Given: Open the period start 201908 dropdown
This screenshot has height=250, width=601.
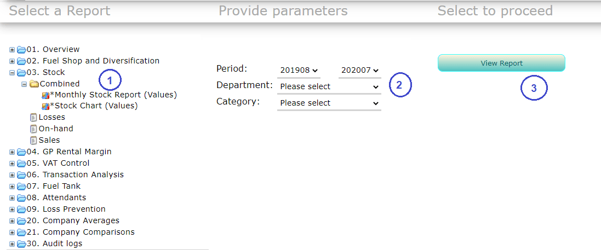Looking at the screenshot, I should click(x=299, y=70).
